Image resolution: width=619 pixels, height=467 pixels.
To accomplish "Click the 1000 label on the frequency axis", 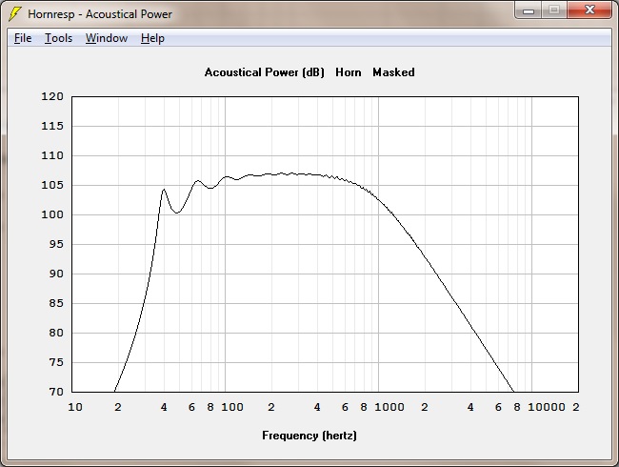I will [x=389, y=407].
